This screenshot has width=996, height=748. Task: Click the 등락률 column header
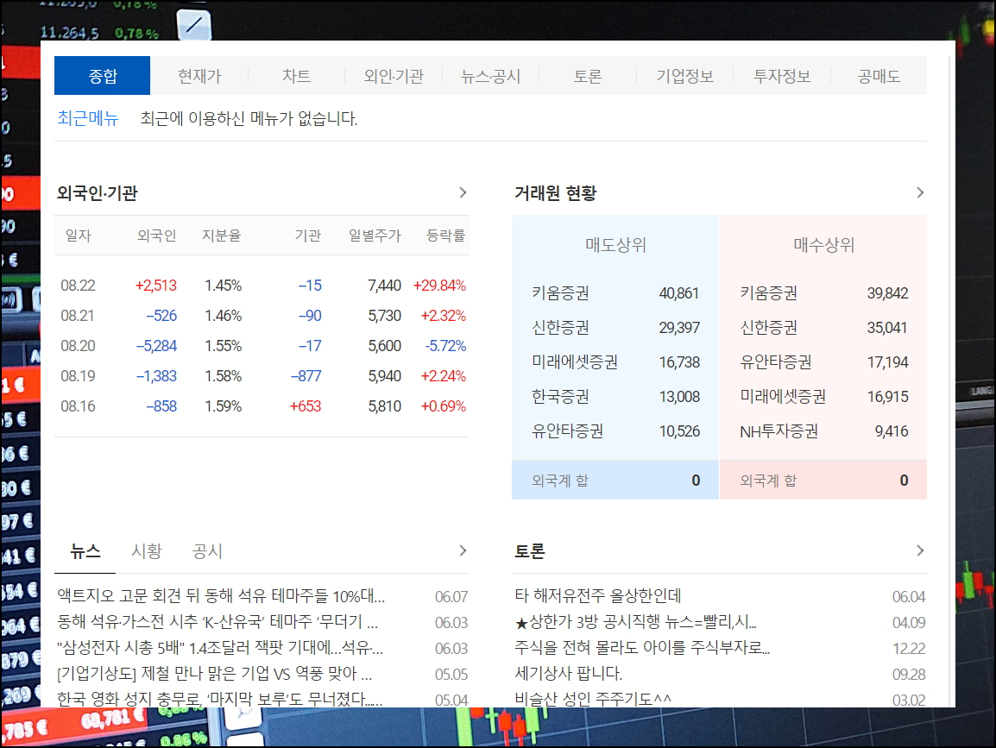pos(446,236)
